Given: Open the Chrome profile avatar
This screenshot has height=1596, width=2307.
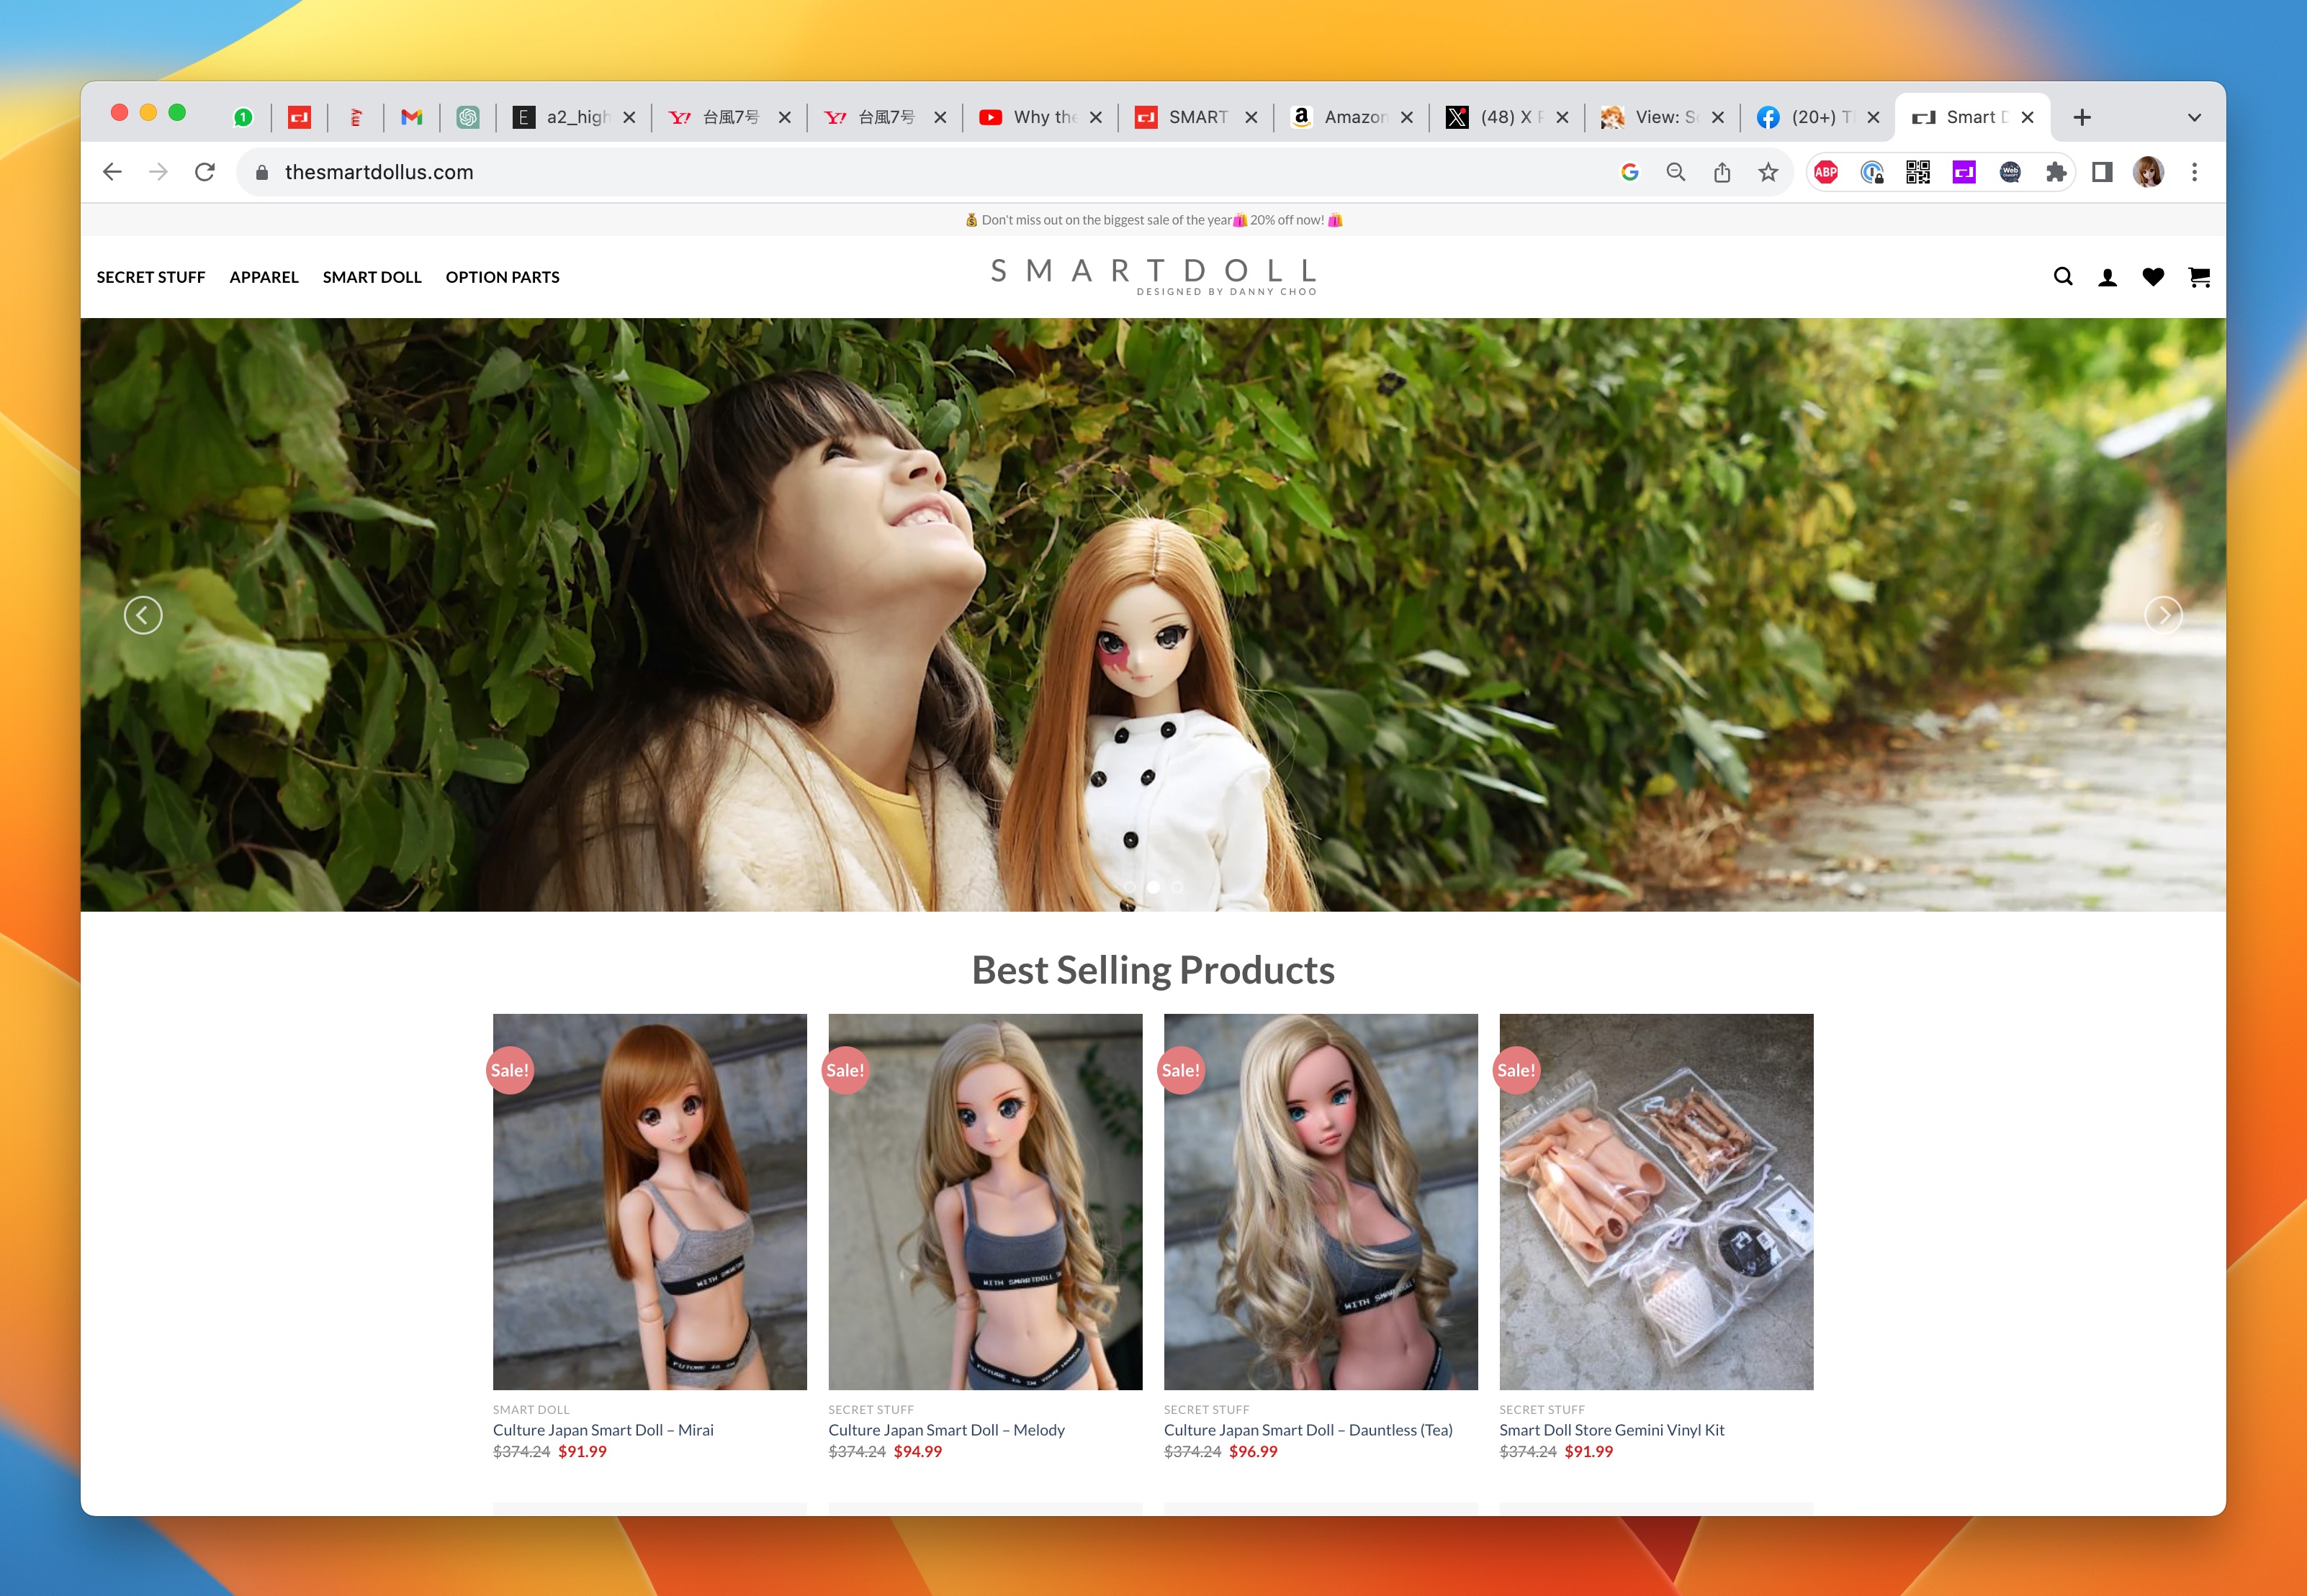Looking at the screenshot, I should pyautogui.click(x=2148, y=172).
